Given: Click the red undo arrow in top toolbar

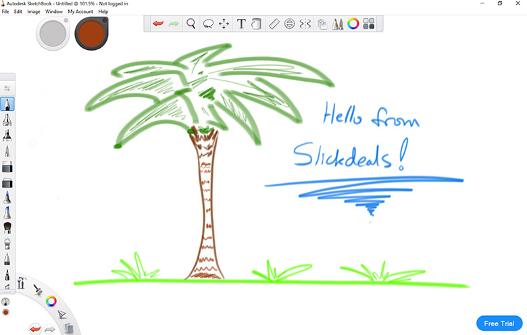Looking at the screenshot, I should coord(158,24).
